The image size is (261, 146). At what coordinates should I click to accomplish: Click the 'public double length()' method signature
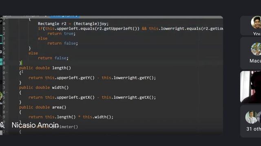(45, 68)
